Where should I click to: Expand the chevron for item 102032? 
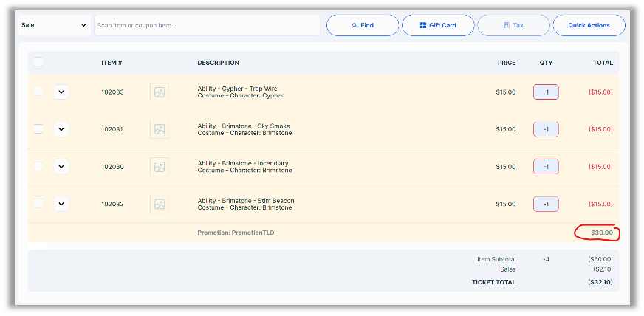61,204
